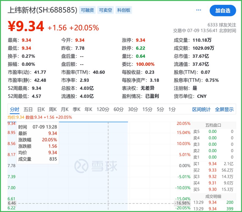This screenshot has width=242, height=212.
Task: Click the 换手 0.27% value
Action: pos(28,56)
